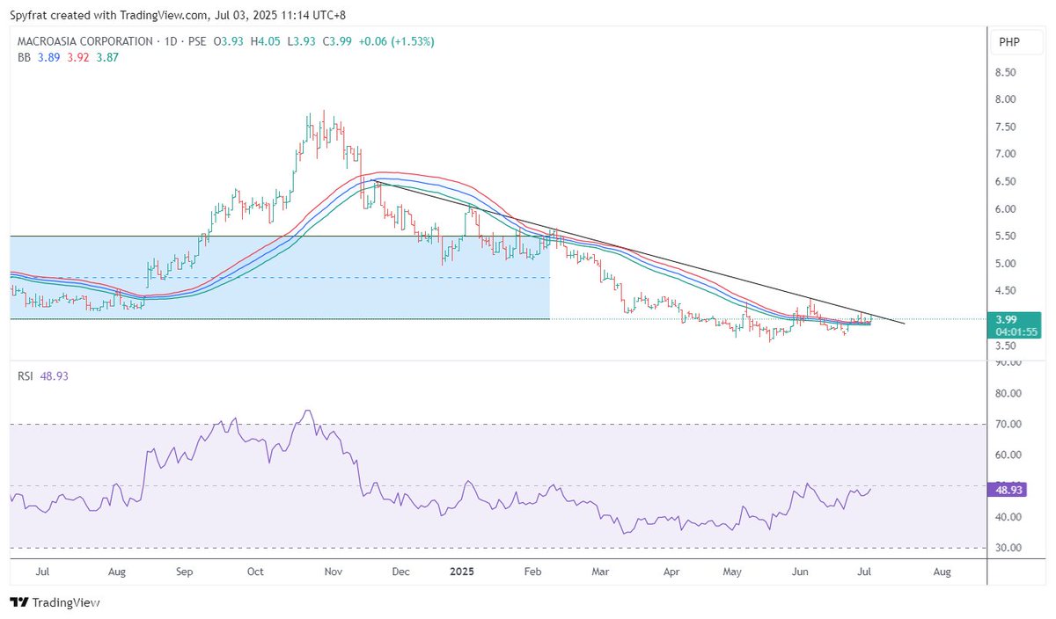
Task: Click the RSI indicator legend label
Action: pyautogui.click(x=26, y=375)
